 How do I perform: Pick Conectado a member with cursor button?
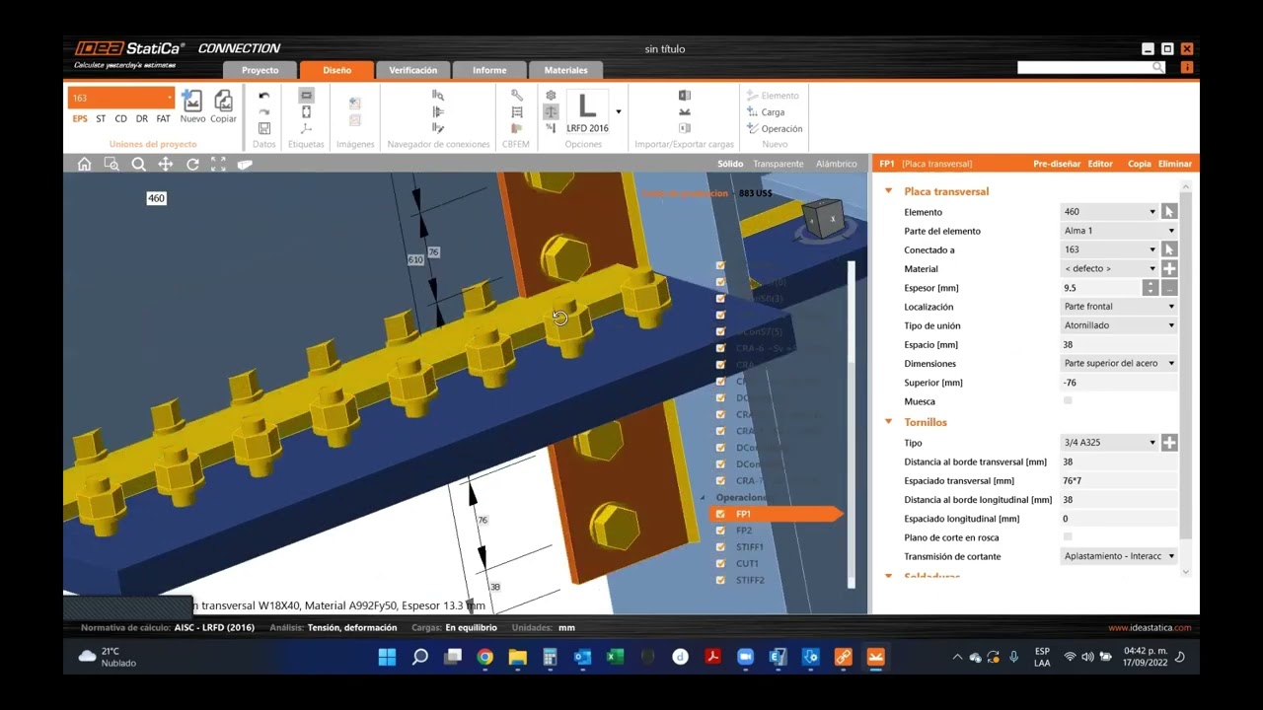click(1169, 249)
